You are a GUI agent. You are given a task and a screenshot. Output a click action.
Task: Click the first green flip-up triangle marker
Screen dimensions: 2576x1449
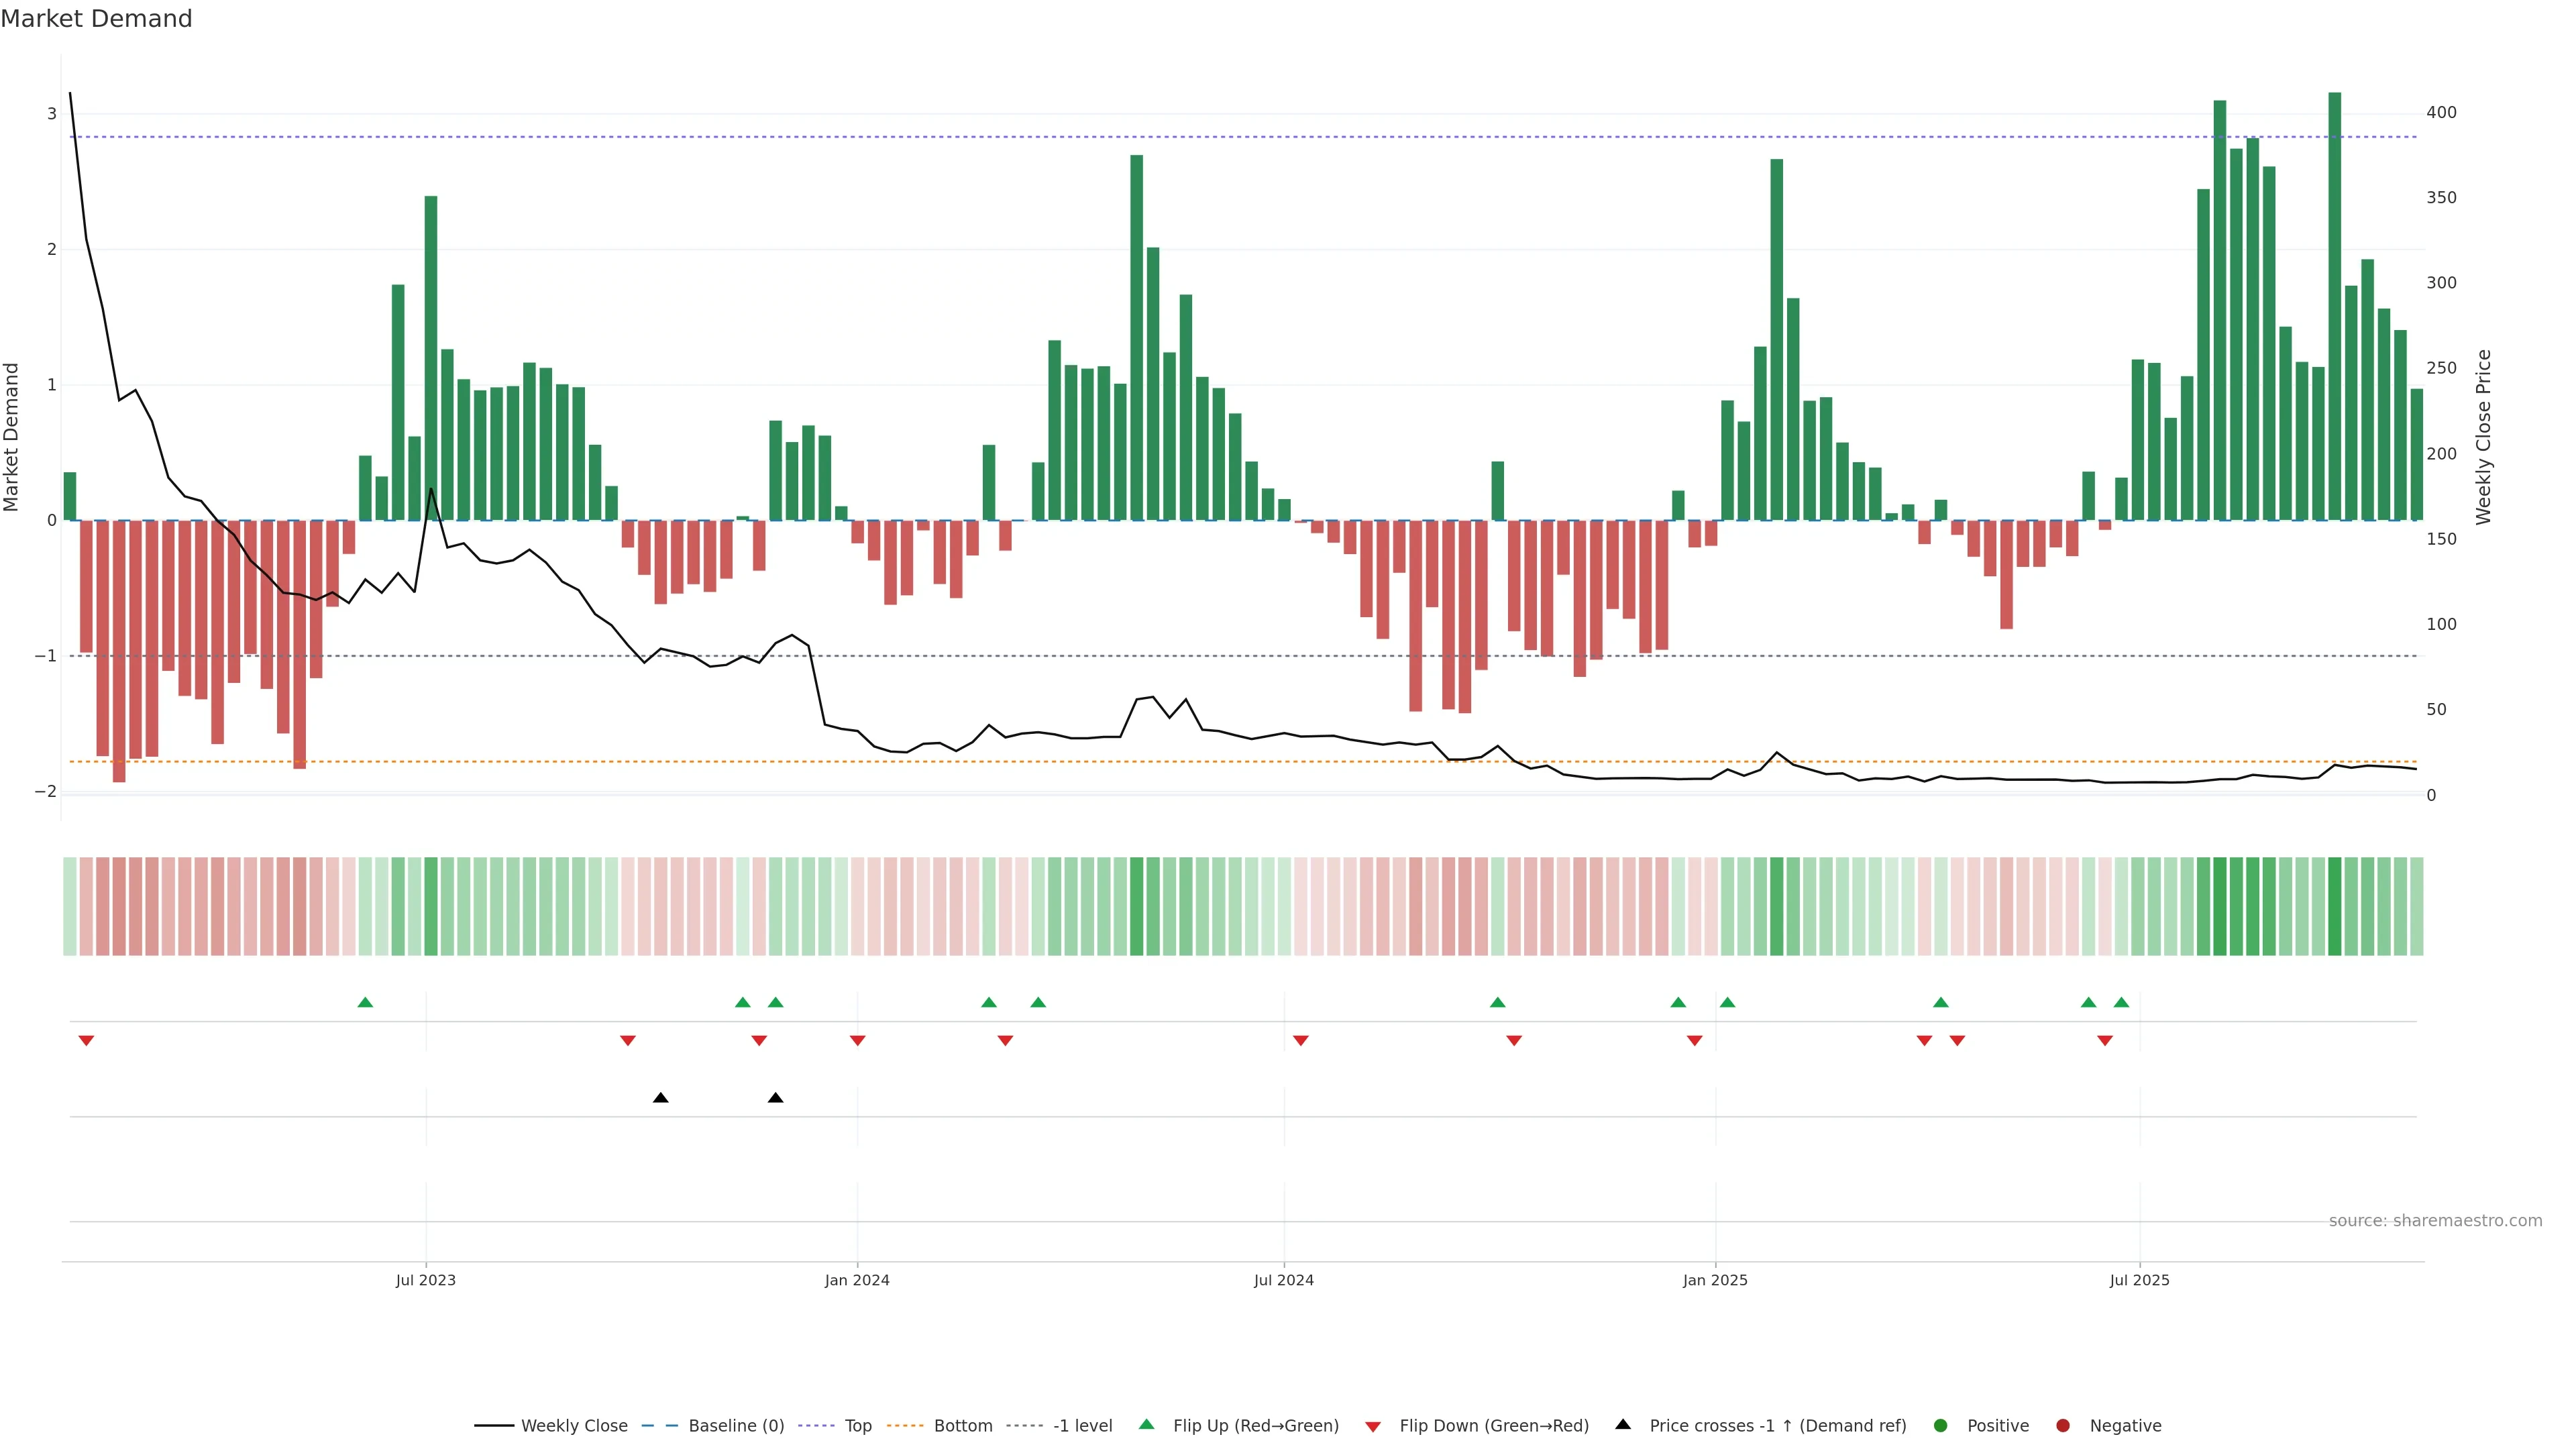click(x=365, y=1003)
